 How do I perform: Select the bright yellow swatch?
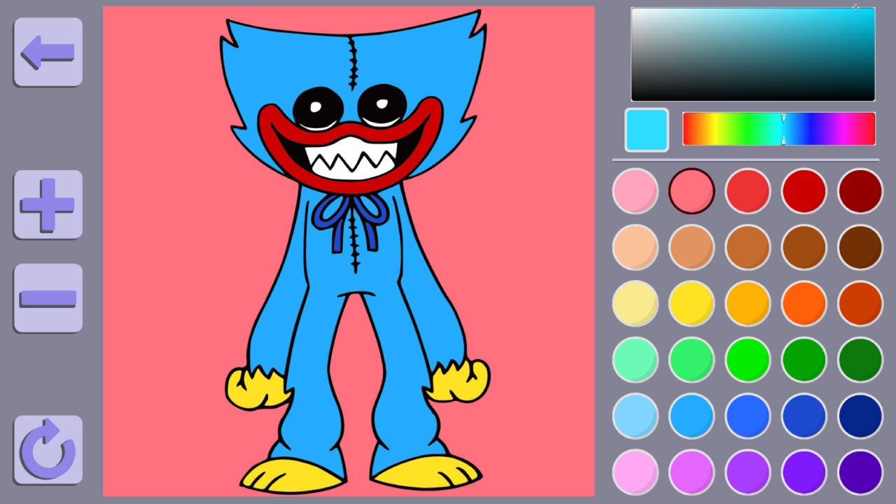pos(691,303)
